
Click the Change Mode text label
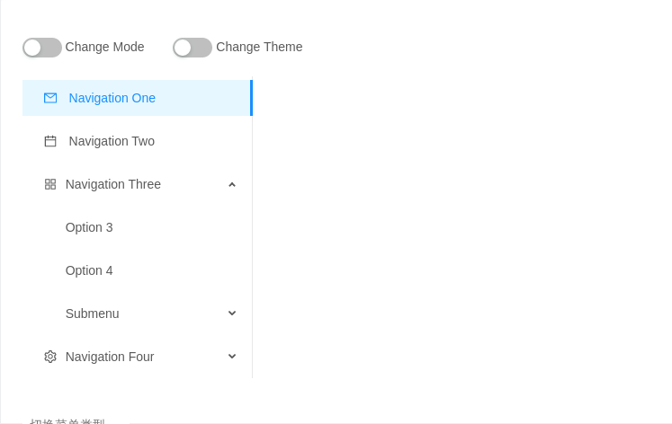pyautogui.click(x=104, y=47)
